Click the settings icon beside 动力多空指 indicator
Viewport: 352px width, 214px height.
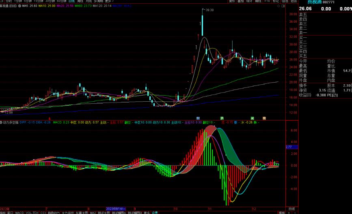pyautogui.click(x=1, y=122)
